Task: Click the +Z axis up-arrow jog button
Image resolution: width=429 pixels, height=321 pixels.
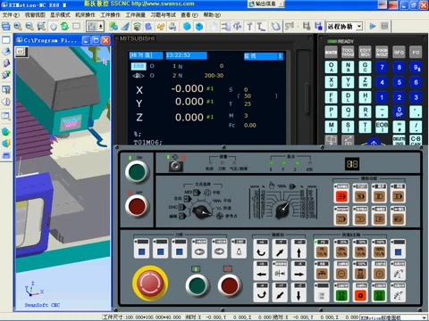Action: [299, 250]
